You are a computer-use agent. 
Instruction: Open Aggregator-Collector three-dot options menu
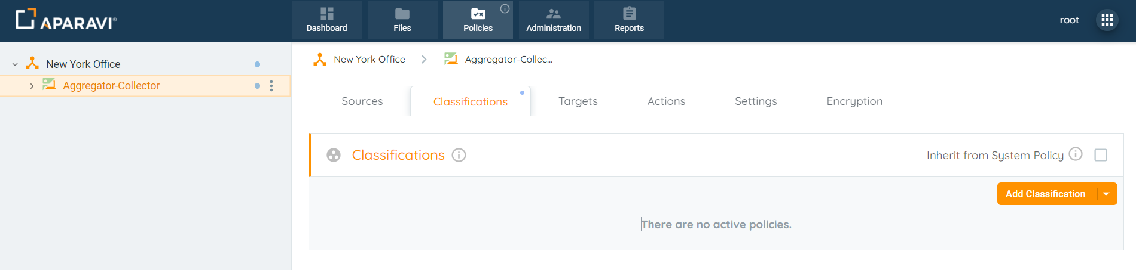click(271, 86)
